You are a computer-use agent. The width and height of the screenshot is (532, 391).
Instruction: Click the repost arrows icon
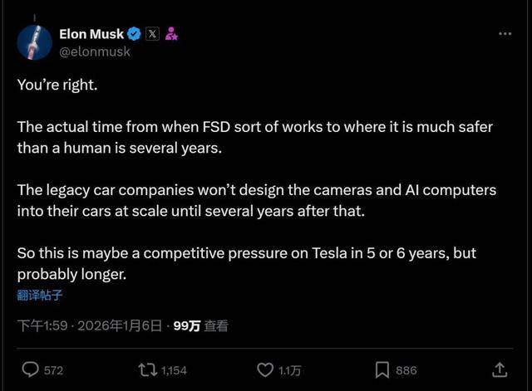point(147,369)
